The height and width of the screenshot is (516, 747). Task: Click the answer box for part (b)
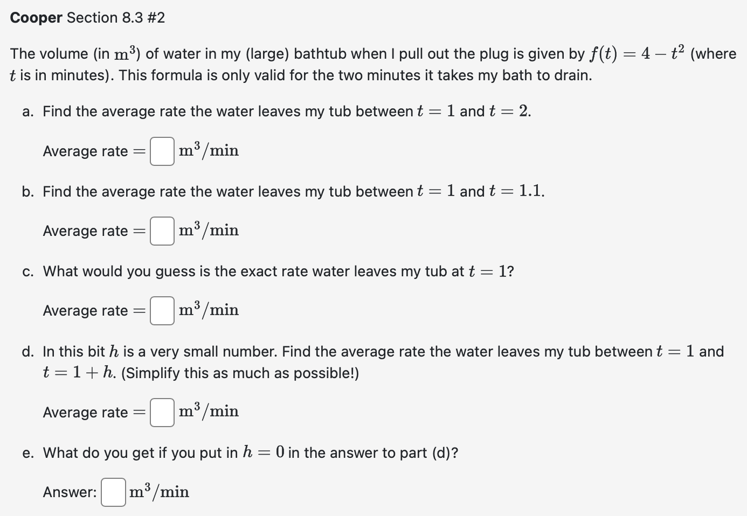[x=161, y=231]
